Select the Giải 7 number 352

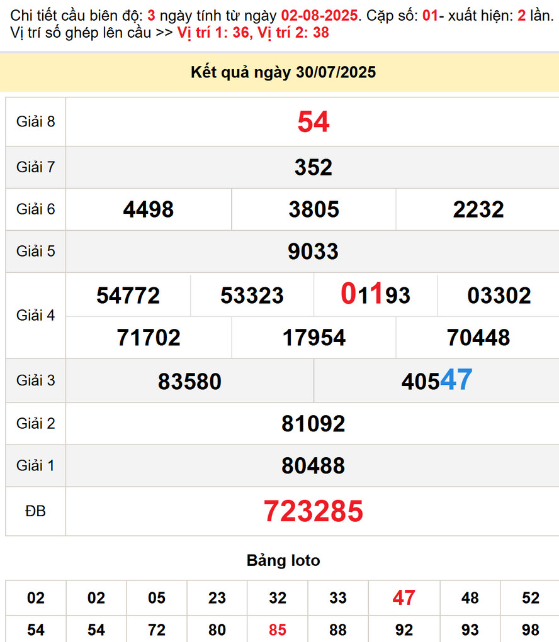tap(313, 167)
